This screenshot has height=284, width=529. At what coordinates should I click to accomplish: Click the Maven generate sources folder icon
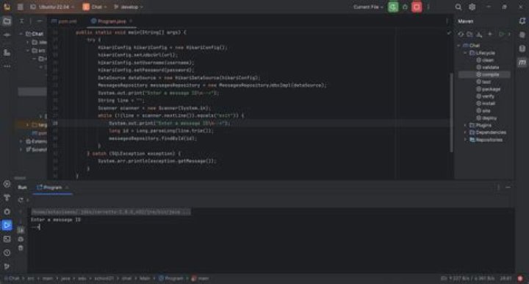tap(469, 35)
